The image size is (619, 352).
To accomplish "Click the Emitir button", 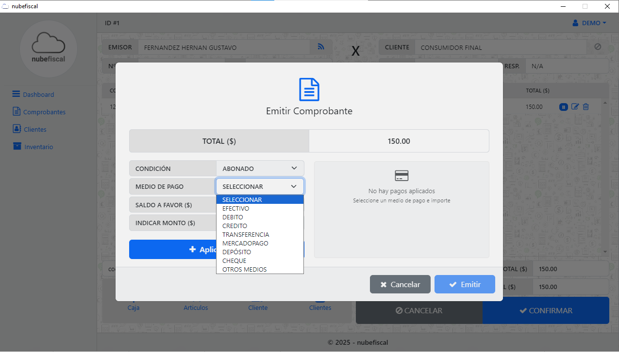I will click(x=465, y=284).
